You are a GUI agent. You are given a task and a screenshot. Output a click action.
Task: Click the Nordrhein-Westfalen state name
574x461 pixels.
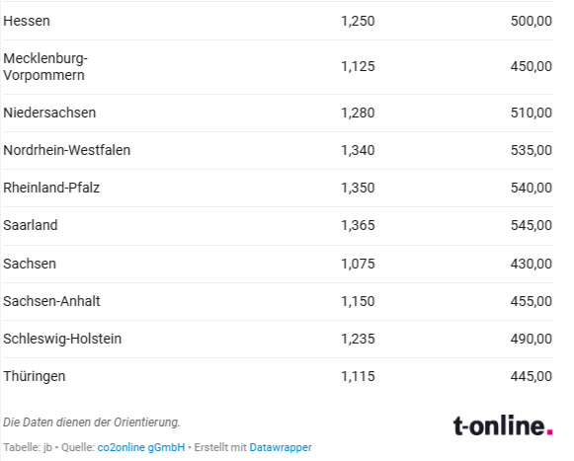pos(66,150)
